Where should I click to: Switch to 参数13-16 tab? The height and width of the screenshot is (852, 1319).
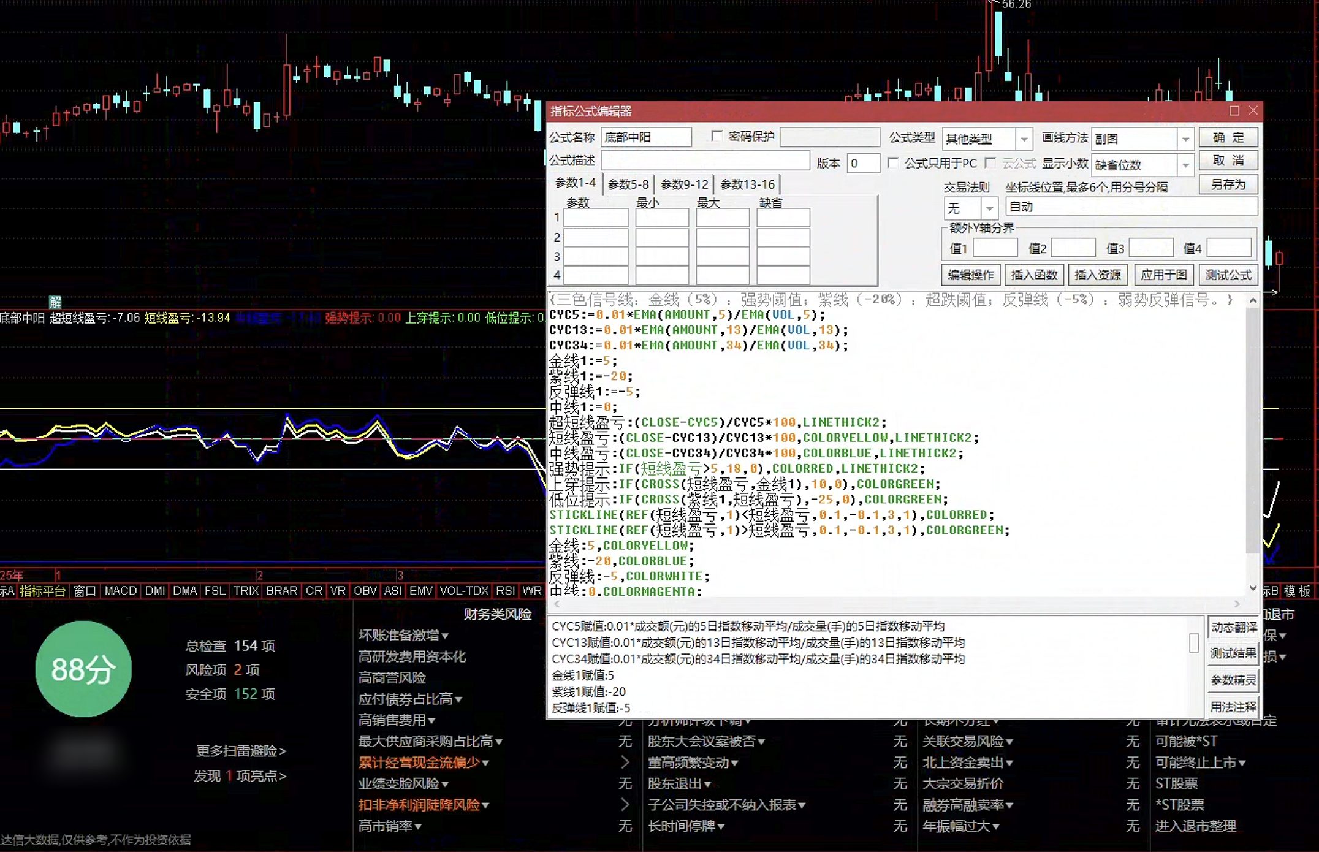(x=748, y=184)
